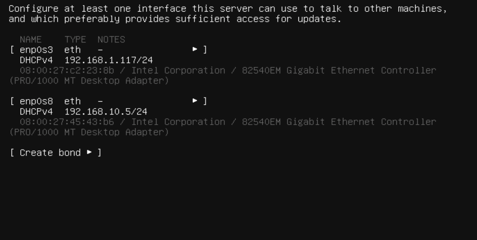Click the eth type of enp0s8
Image resolution: width=477 pixels, height=240 pixels.
click(x=73, y=102)
